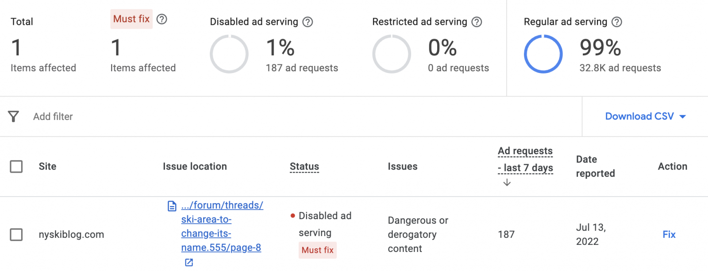Click the Fix action link
Viewport: 708px width, 271px height.
coord(669,234)
